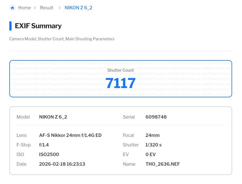
Task: Click the breadcrumb chevron after Home
Action: (35, 8)
